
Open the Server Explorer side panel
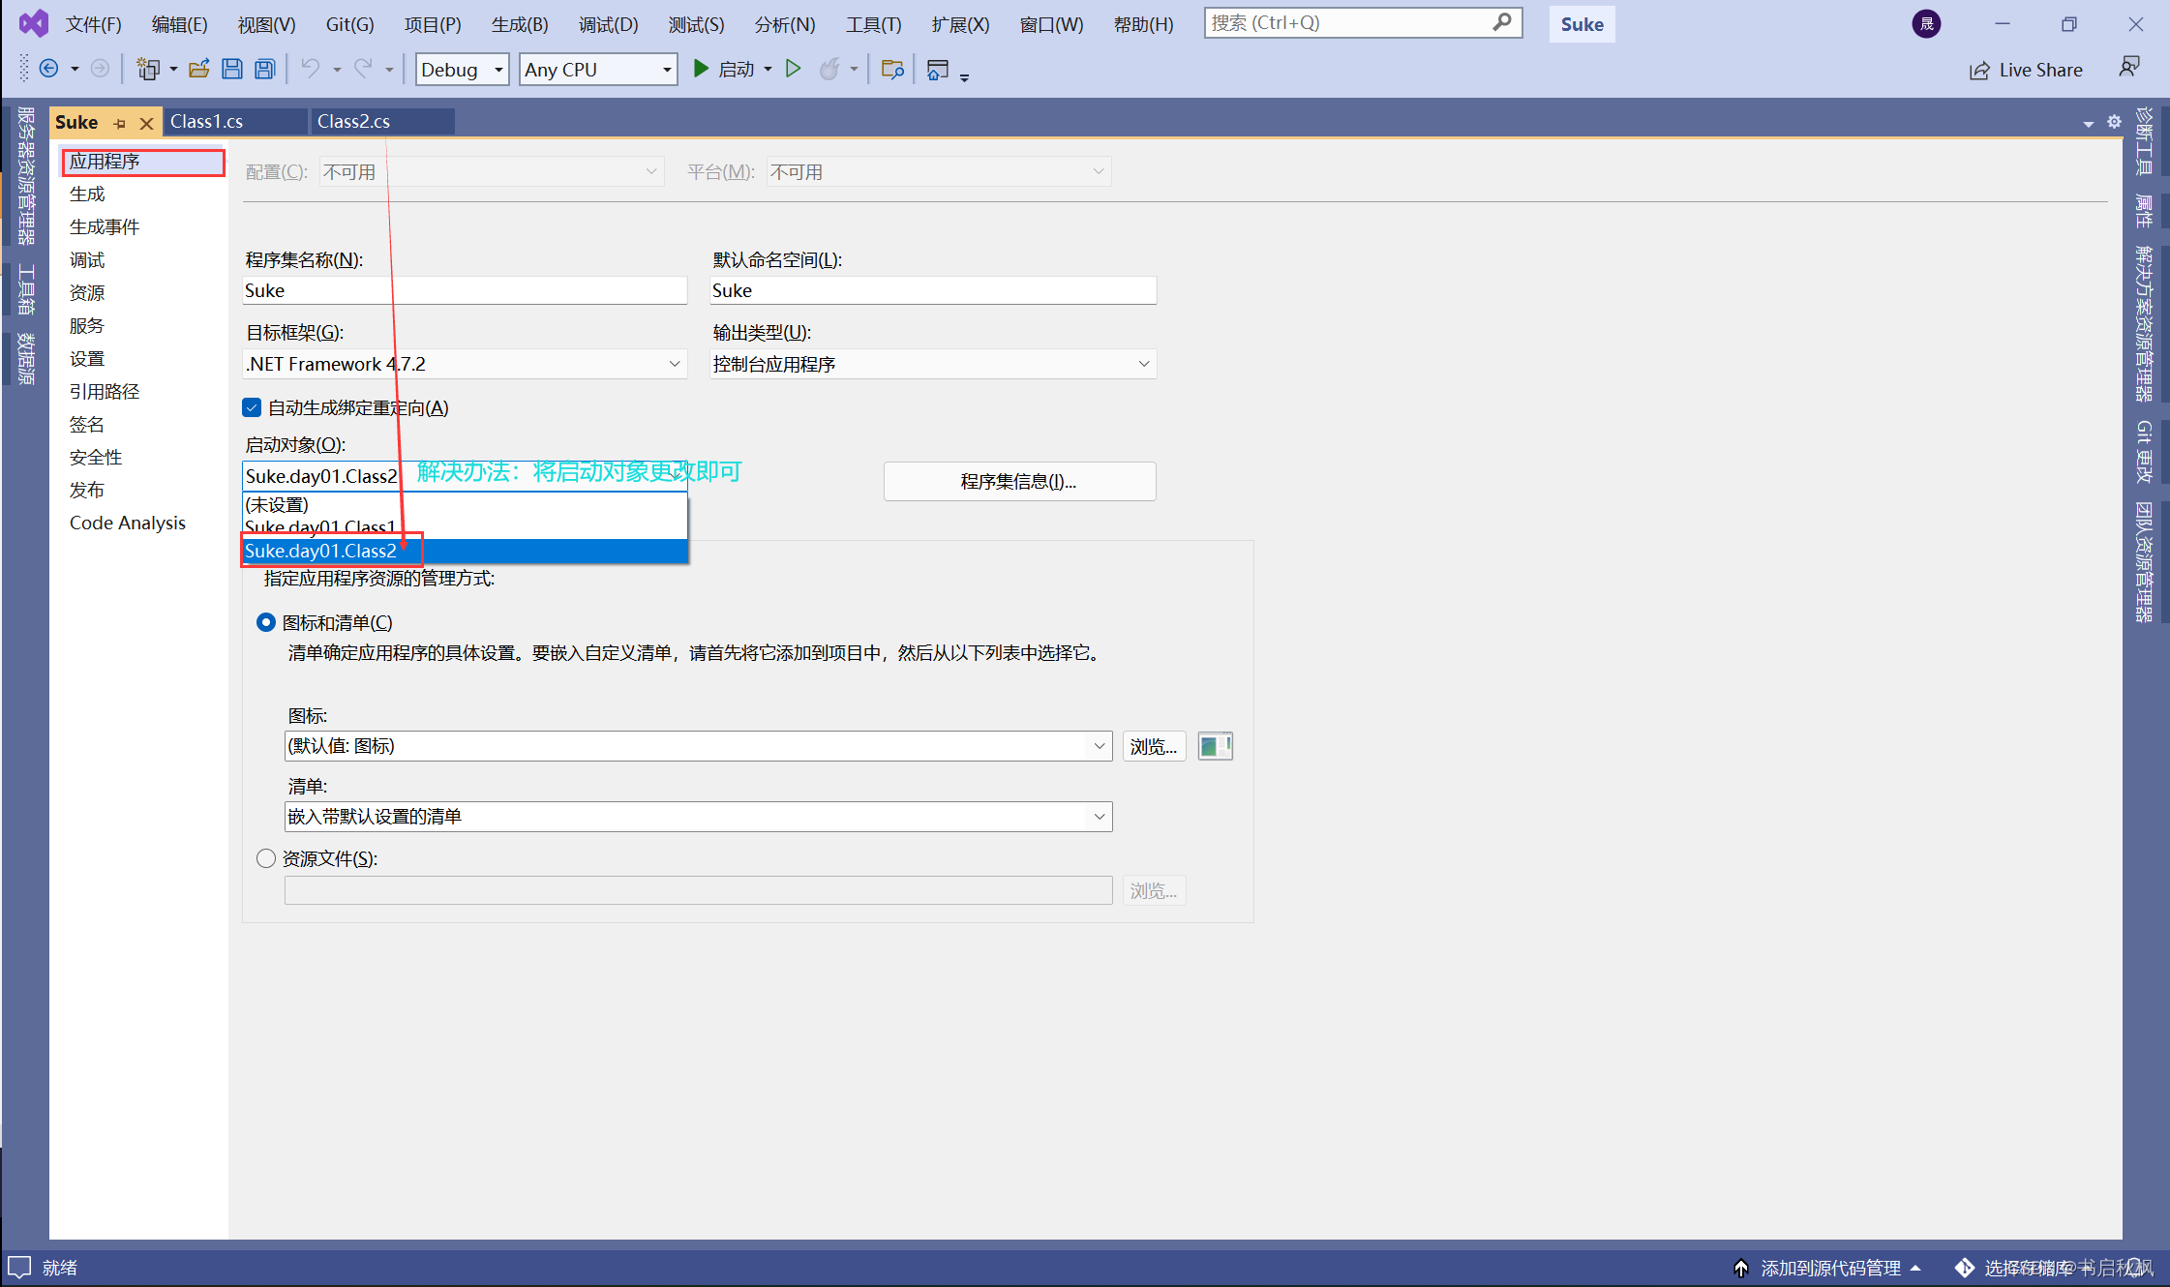pyautogui.click(x=25, y=176)
